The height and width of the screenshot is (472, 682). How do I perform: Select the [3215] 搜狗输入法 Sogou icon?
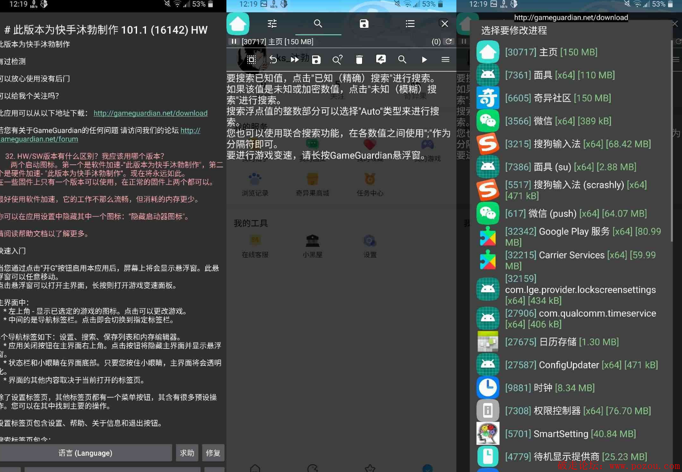tap(488, 144)
